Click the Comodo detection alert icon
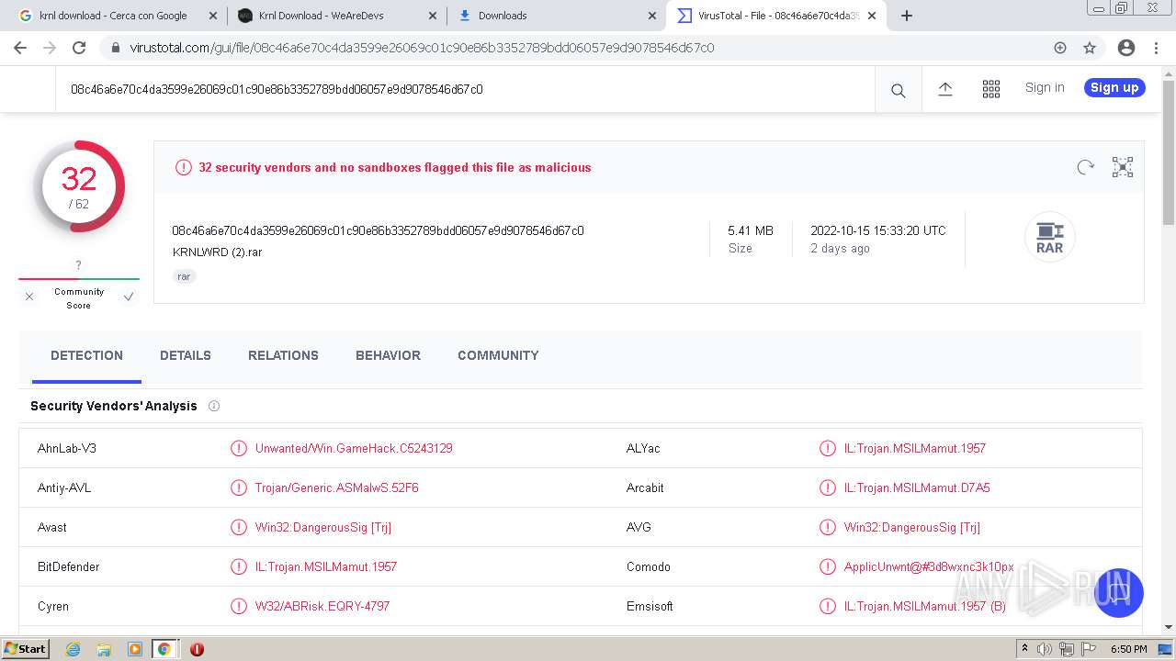The height and width of the screenshot is (661, 1176). (x=828, y=566)
